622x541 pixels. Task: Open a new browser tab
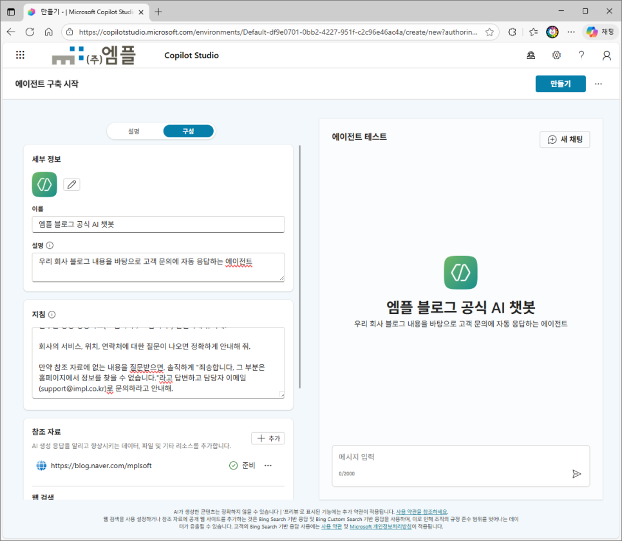(158, 12)
